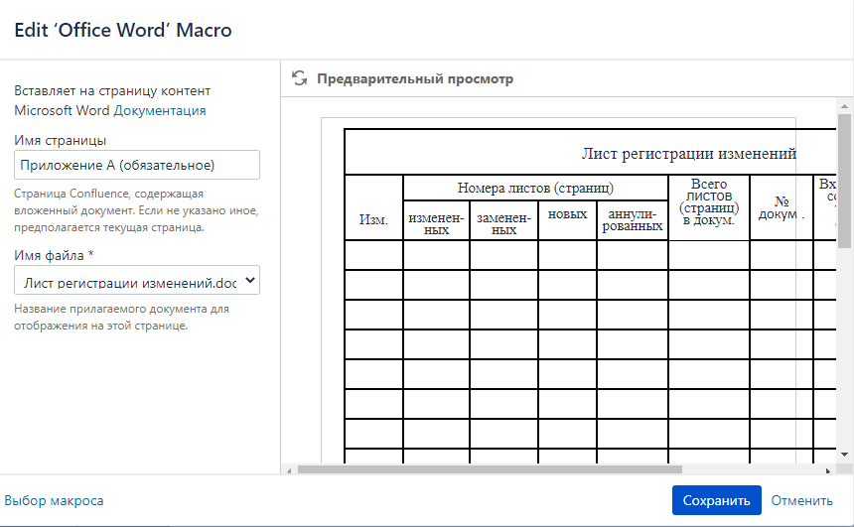Click the Отменить link
854x527 pixels.
pyautogui.click(x=801, y=500)
